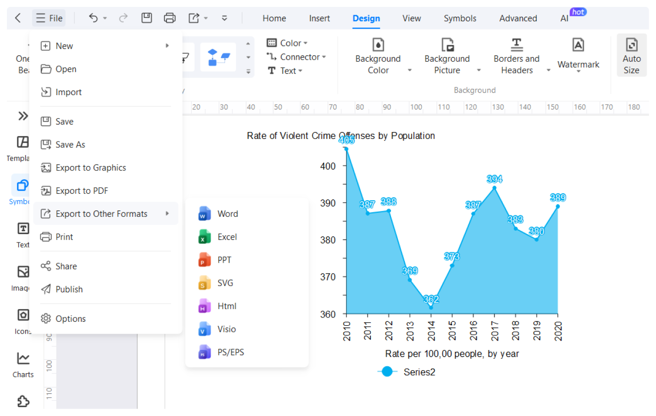Choose New from the File menu
Viewport: 656px width, 416px height.
click(x=106, y=46)
